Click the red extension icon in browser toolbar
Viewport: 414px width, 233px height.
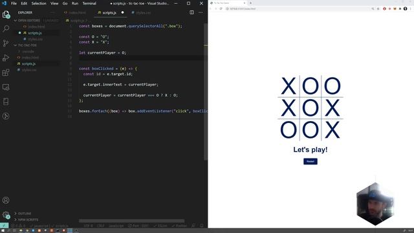pos(384,8)
